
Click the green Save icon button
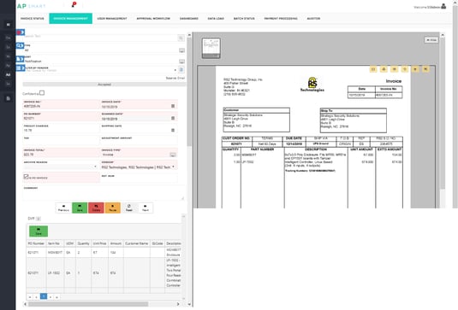click(80, 208)
